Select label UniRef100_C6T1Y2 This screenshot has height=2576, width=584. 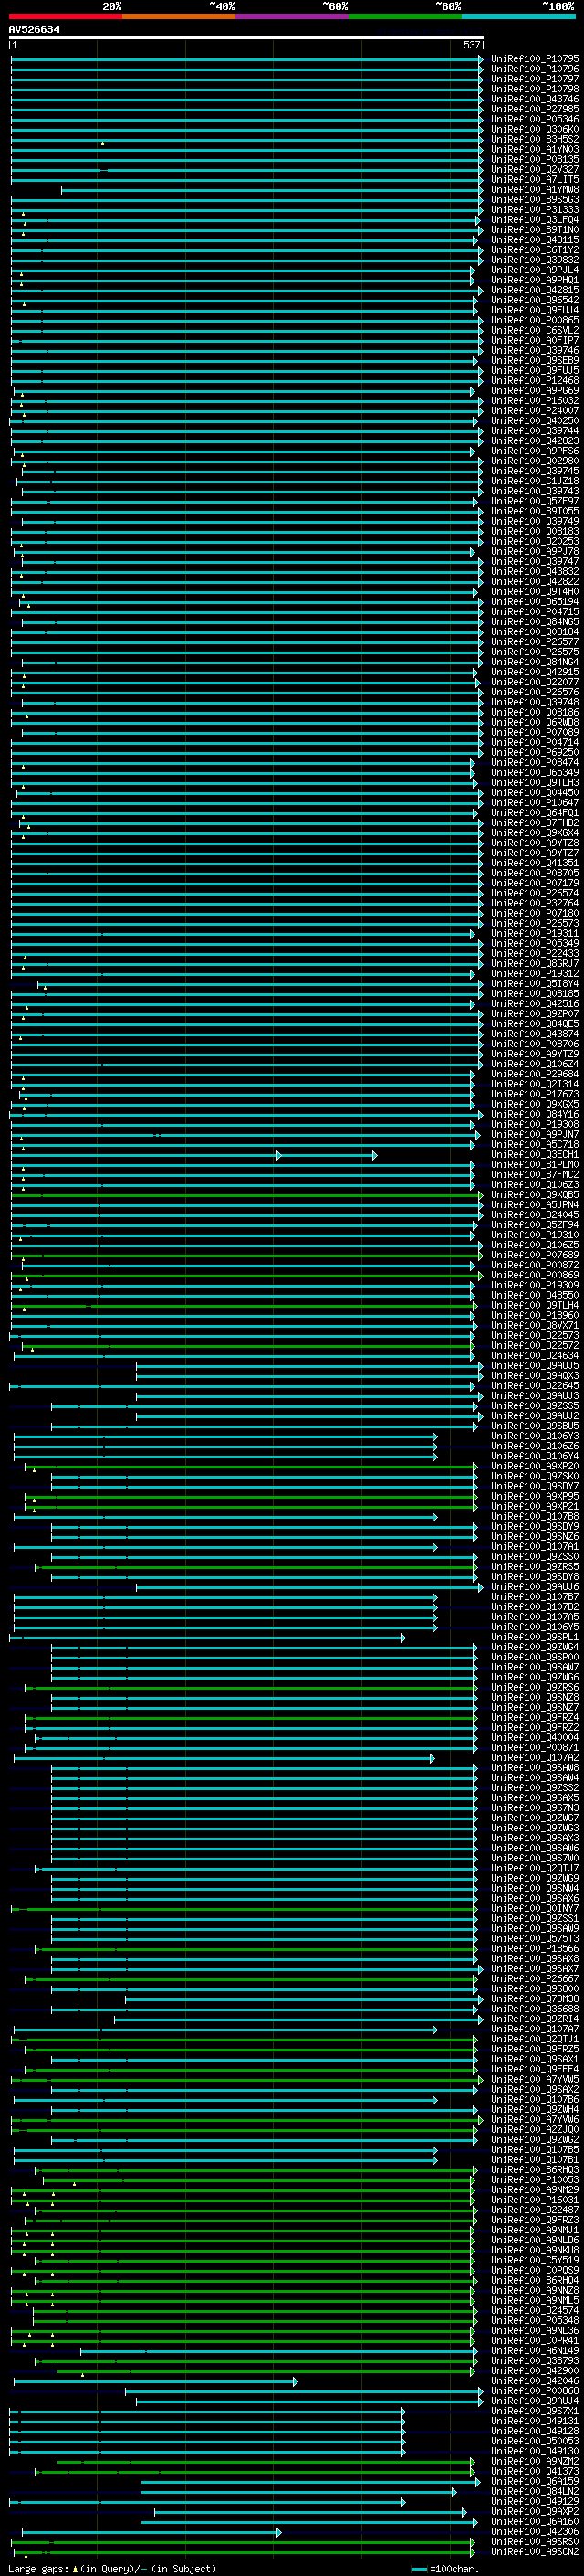[x=535, y=250]
